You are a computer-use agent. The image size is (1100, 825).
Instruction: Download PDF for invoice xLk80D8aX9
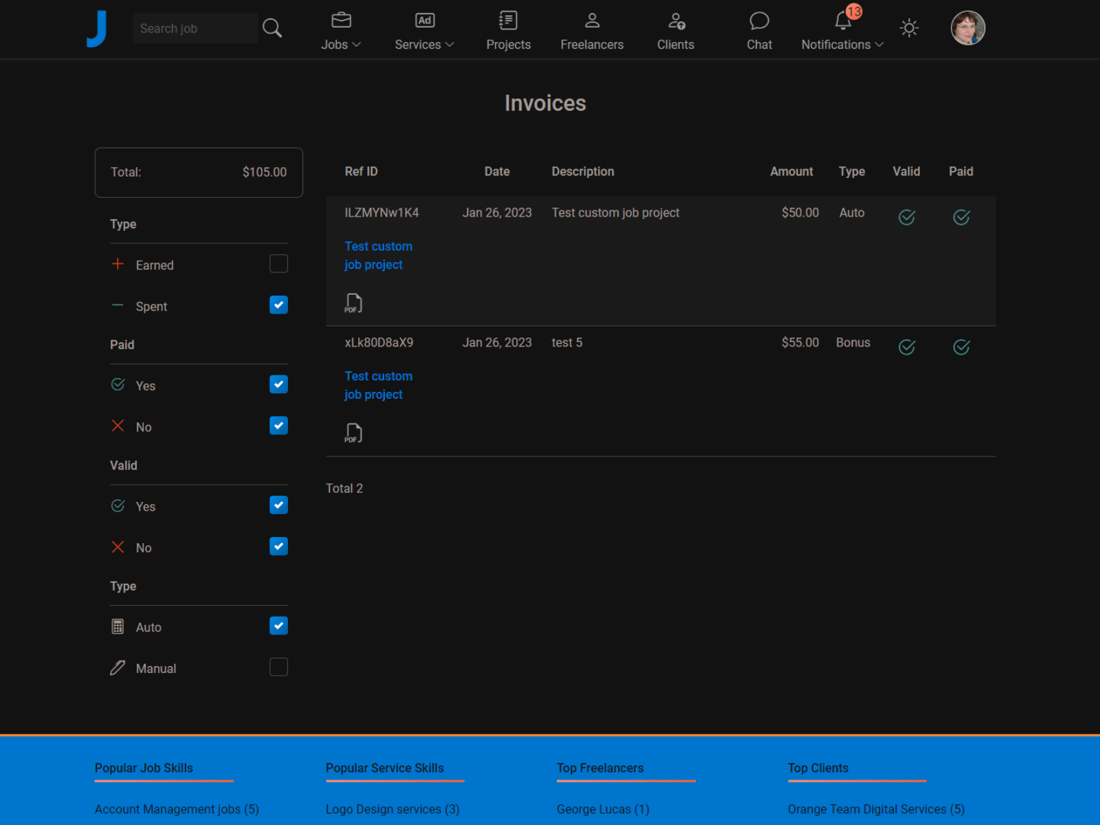(x=353, y=433)
